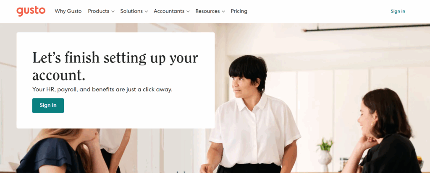430x173 pixels.
Task: Go to the Pricing page
Action: [239, 11]
